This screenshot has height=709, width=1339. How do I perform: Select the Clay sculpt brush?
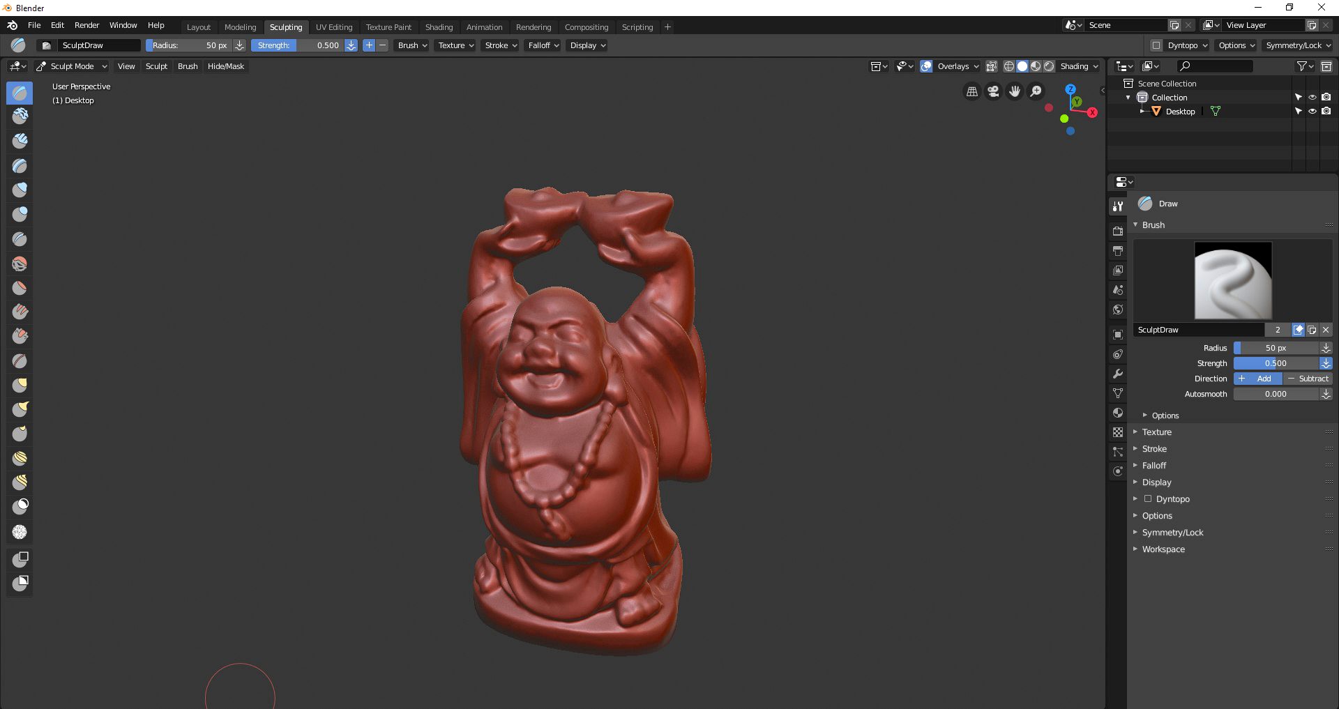pos(20,116)
